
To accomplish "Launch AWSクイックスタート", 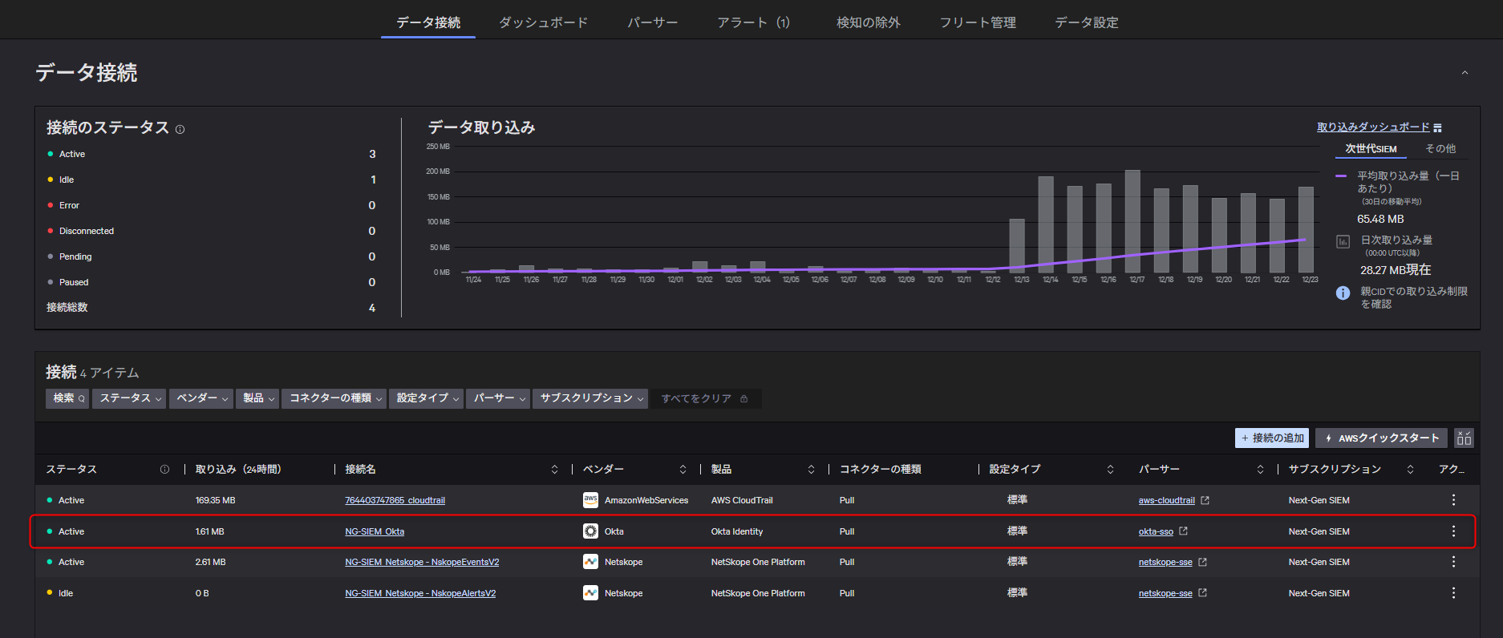I will (x=1381, y=438).
